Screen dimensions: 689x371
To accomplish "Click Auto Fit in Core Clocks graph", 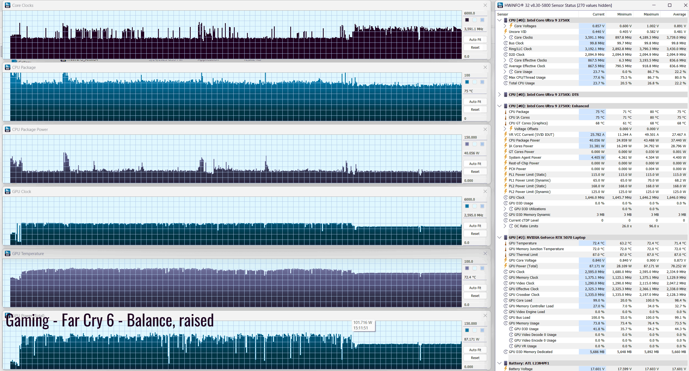I will 475,39.
